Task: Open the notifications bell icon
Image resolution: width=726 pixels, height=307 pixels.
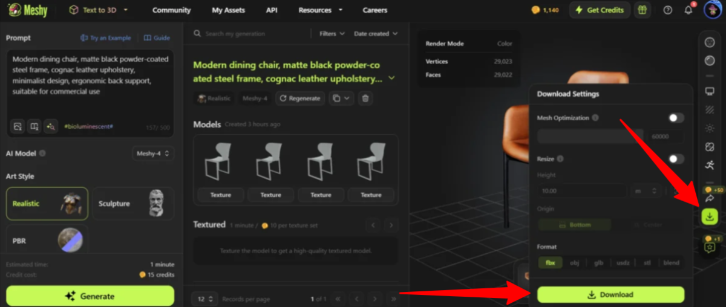Action: coord(689,10)
